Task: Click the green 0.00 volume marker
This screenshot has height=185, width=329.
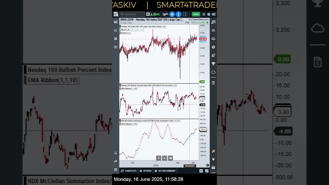Action: pyautogui.click(x=202, y=82)
